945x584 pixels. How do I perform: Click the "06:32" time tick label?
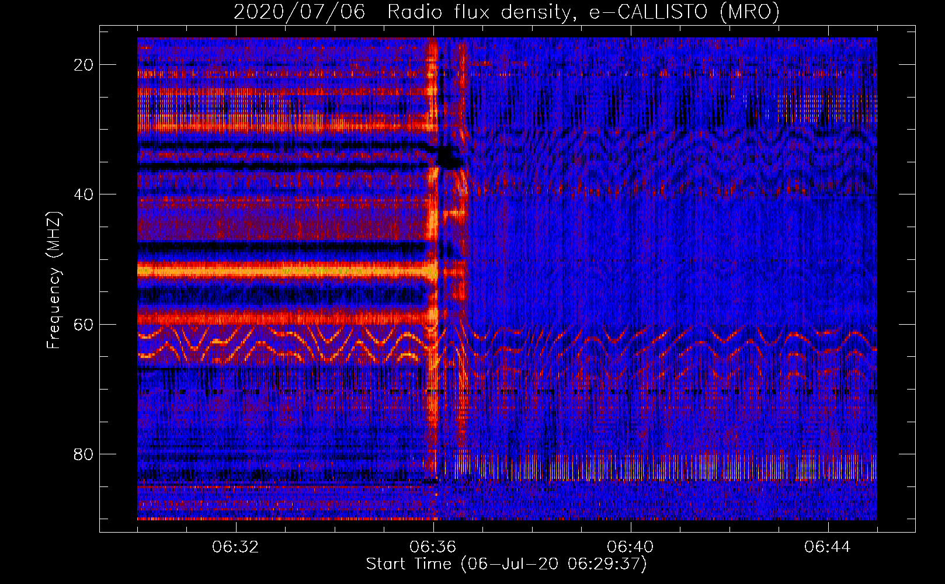(x=235, y=547)
